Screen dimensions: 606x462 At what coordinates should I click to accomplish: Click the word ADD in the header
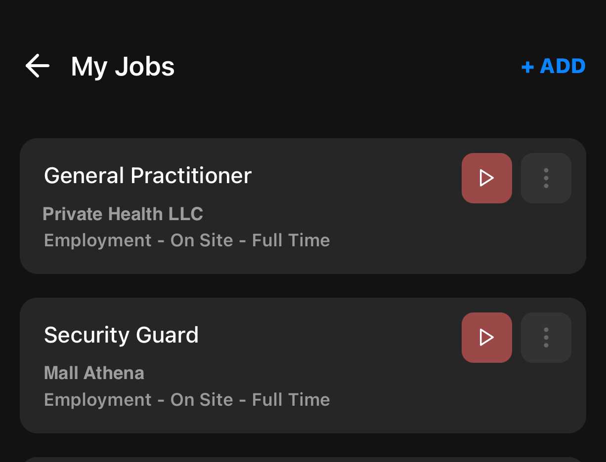563,66
